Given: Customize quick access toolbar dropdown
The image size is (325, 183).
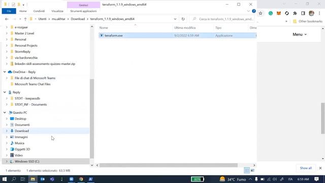Looking at the screenshot, I should point(23,5).
